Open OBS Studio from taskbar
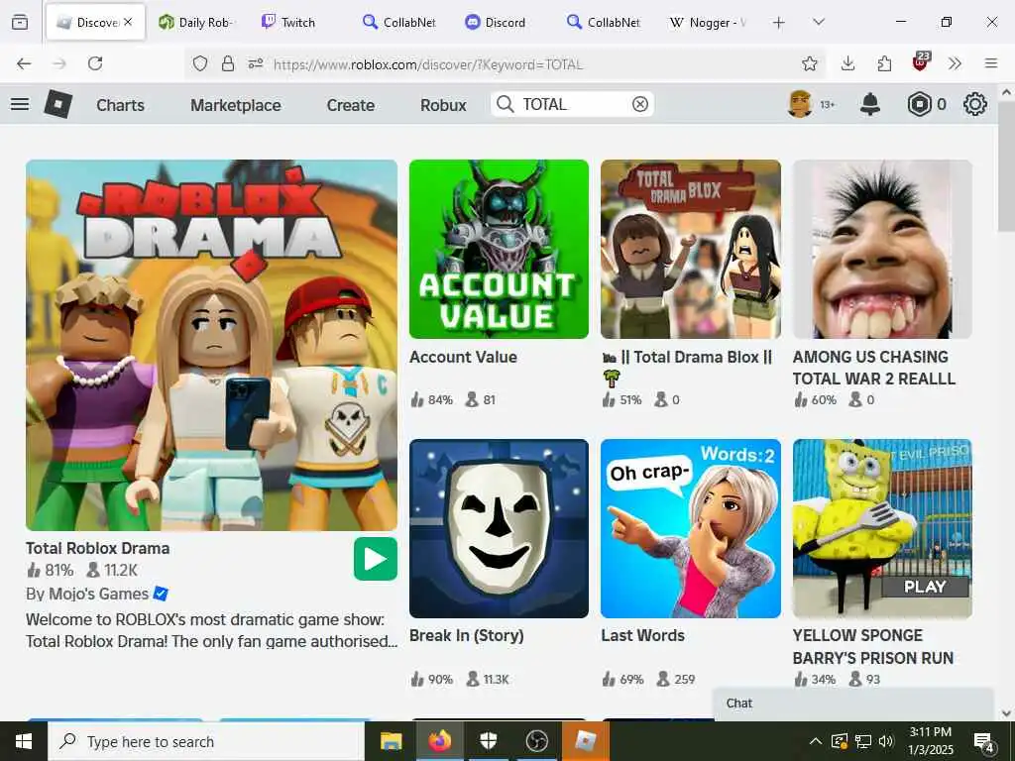The width and height of the screenshot is (1015, 761). [536, 741]
